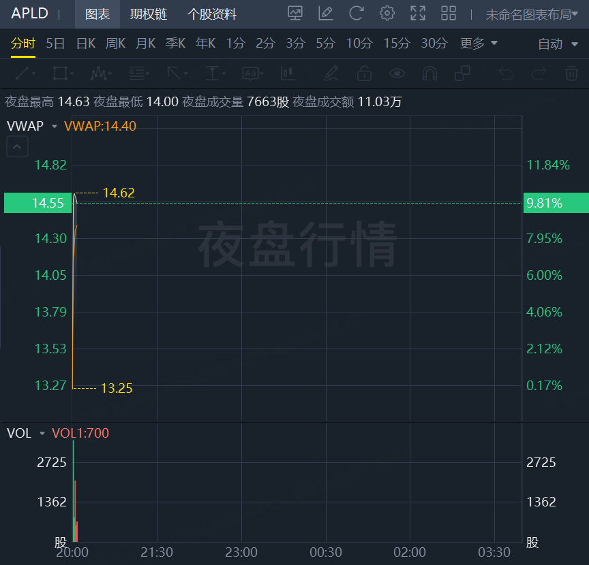Switch to the 期权链 tab
Image resolution: width=589 pixels, height=565 pixels.
[149, 14]
